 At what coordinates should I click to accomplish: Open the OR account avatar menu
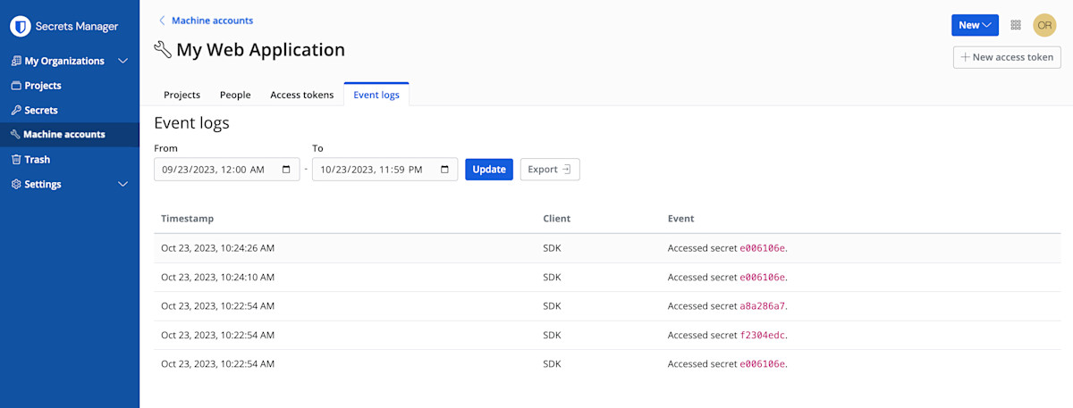1044,25
